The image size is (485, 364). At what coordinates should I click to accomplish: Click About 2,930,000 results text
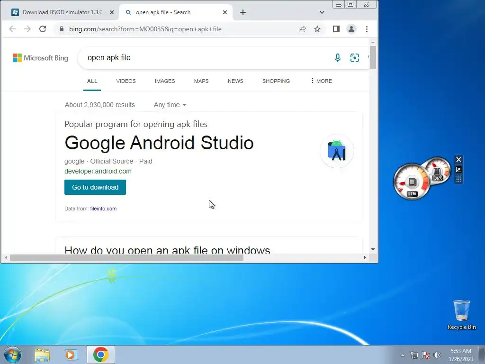99,105
